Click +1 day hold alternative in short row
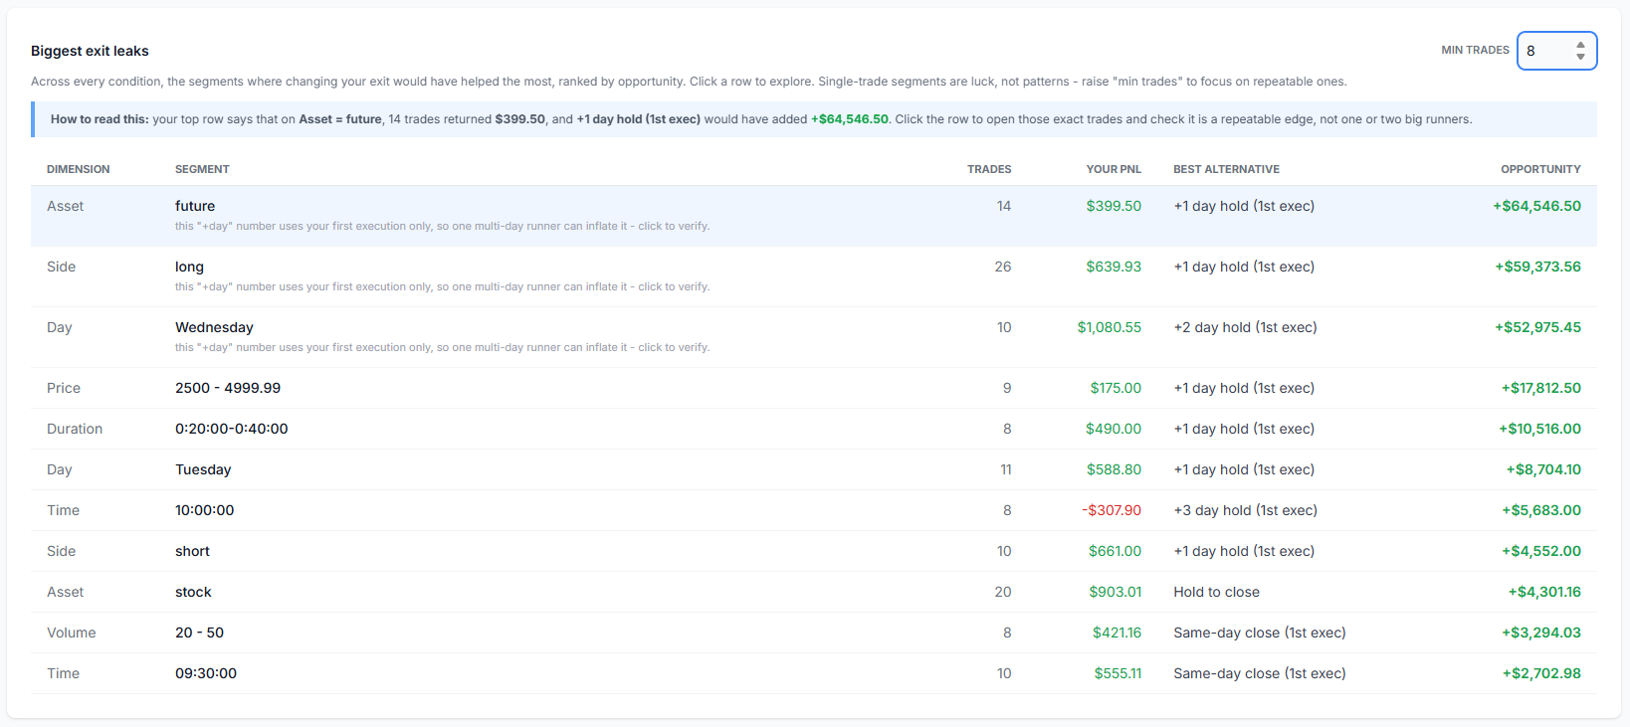 (x=1244, y=551)
